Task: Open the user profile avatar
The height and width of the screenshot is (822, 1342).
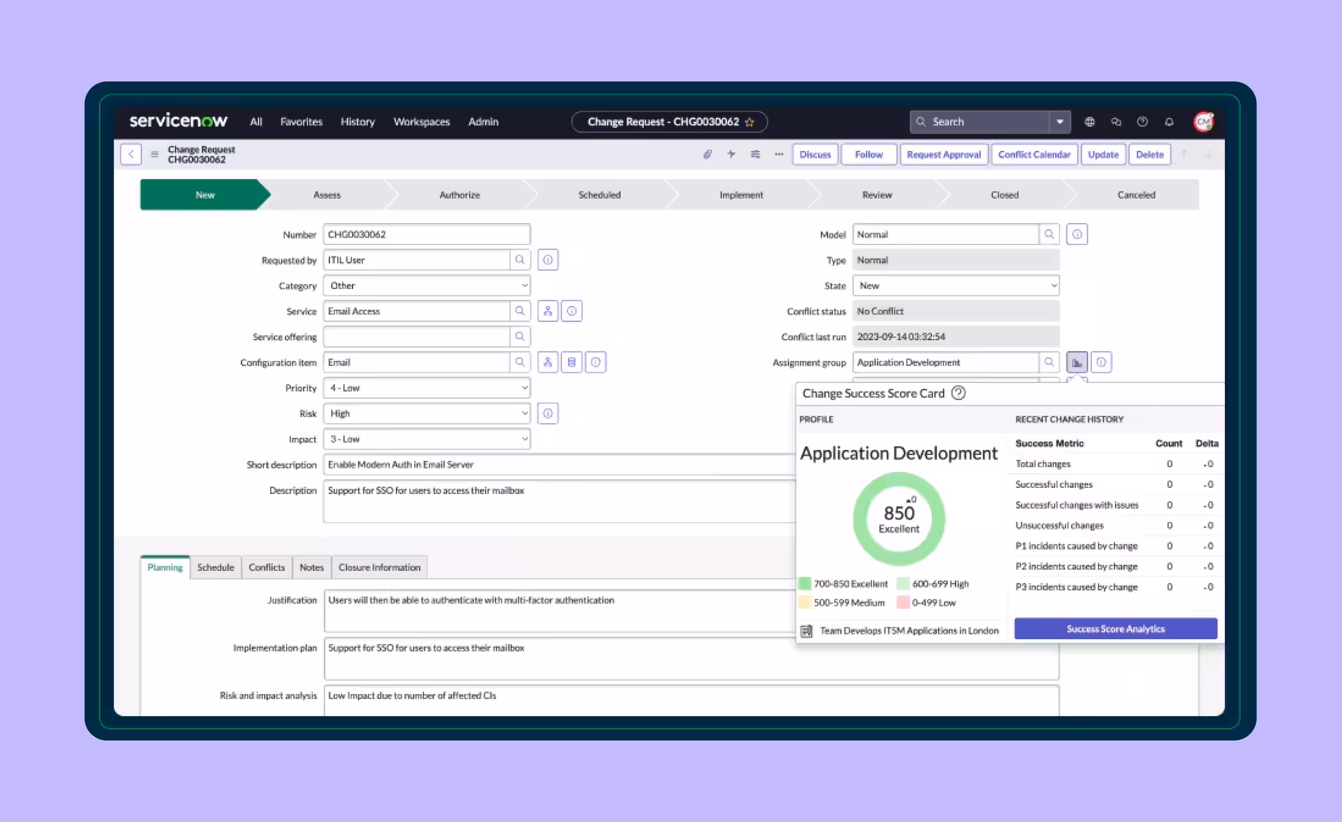Action: (1203, 121)
